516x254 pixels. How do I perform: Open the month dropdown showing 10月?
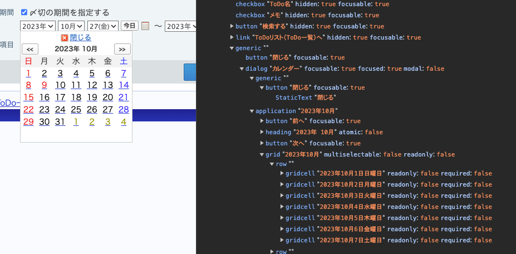pyautogui.click(x=71, y=26)
